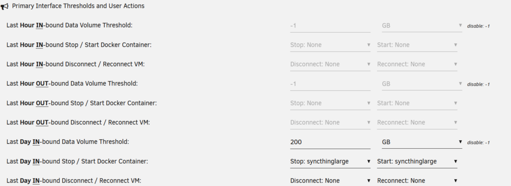Click Last Hour IN-bound threshold input field
Image resolution: width=511 pixels, height=186 pixels.
coord(330,25)
